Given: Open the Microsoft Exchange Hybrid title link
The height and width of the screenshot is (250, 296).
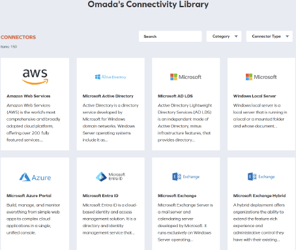Looking at the screenshot, I should pyautogui.click(x=259, y=196).
